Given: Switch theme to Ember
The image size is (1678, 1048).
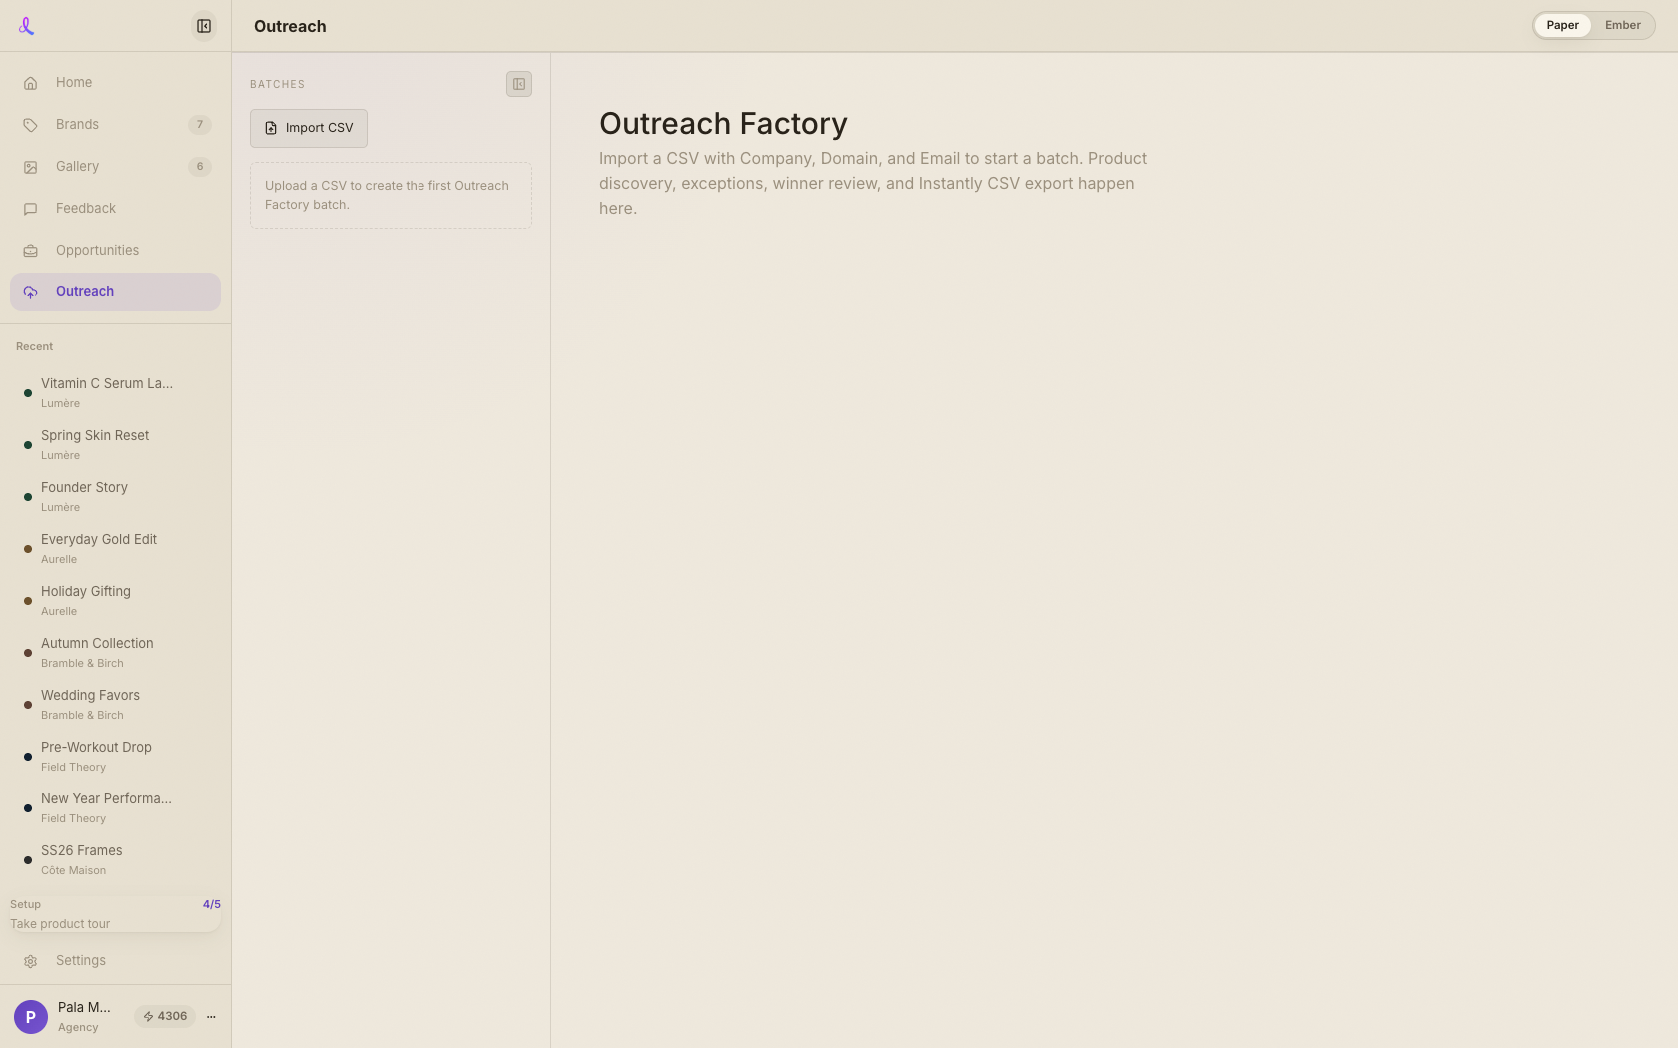Looking at the screenshot, I should coord(1623,26).
